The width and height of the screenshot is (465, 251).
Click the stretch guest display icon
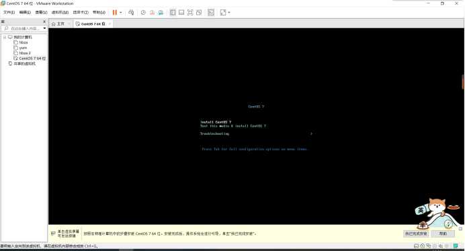223,12
